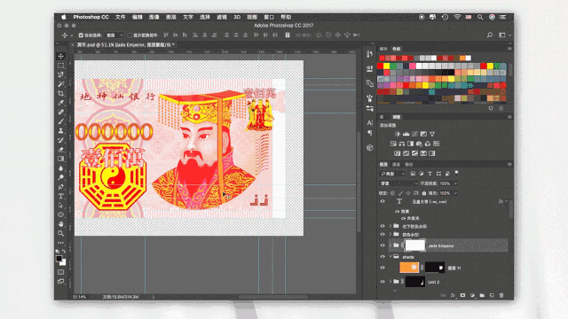This screenshot has height=319, width=568.
Task: Hide the shade layer group
Action: (383, 256)
